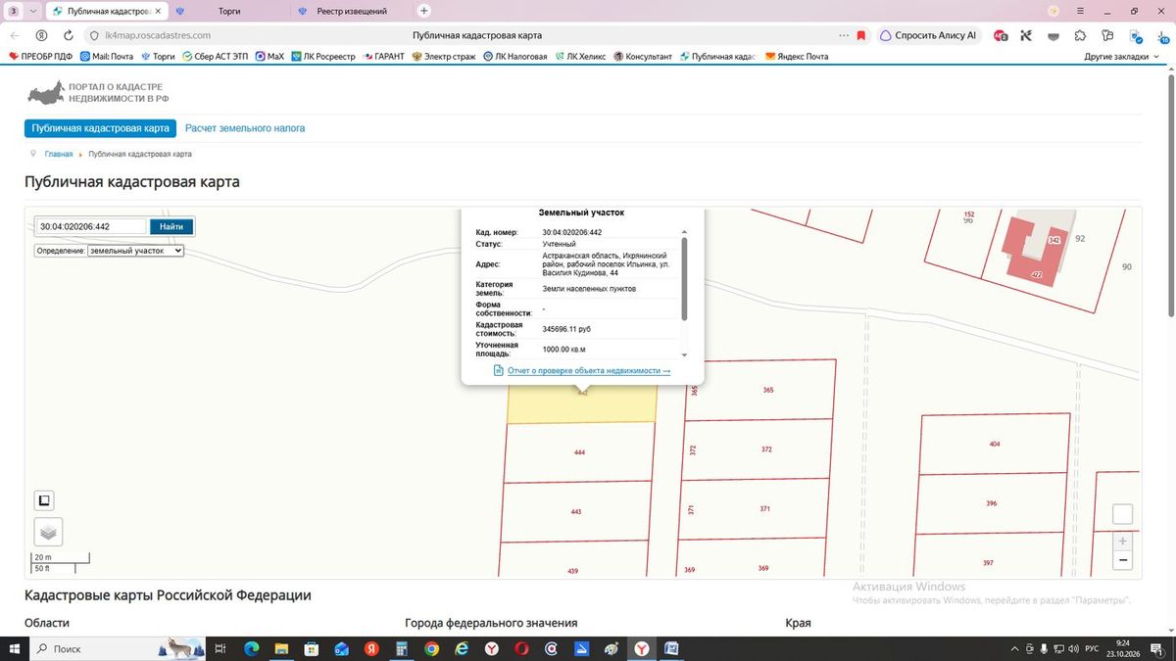Zoom out the cadastral map

click(x=1123, y=560)
